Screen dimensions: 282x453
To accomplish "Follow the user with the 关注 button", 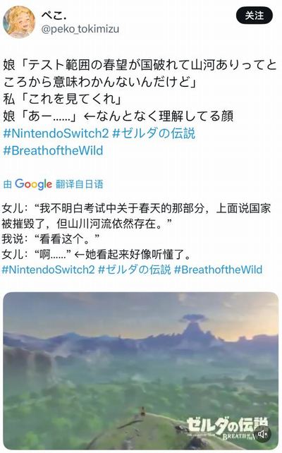I will 255,16.
